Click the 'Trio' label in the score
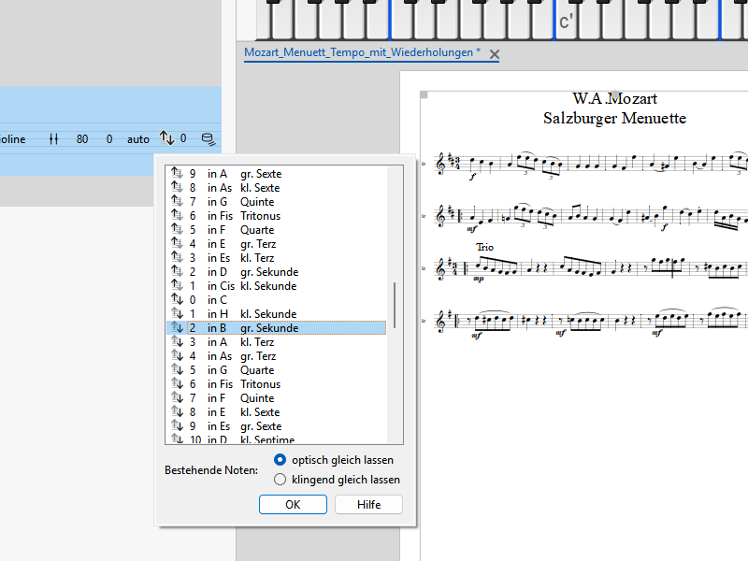This screenshot has height=561, width=748. point(484,247)
